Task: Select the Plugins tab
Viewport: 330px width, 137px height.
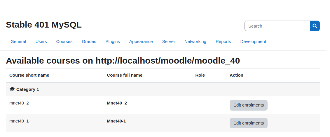Action: click(113, 42)
